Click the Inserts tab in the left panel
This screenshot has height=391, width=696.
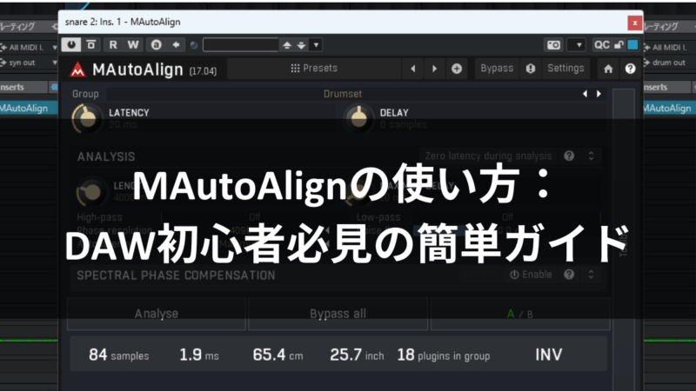point(23,88)
